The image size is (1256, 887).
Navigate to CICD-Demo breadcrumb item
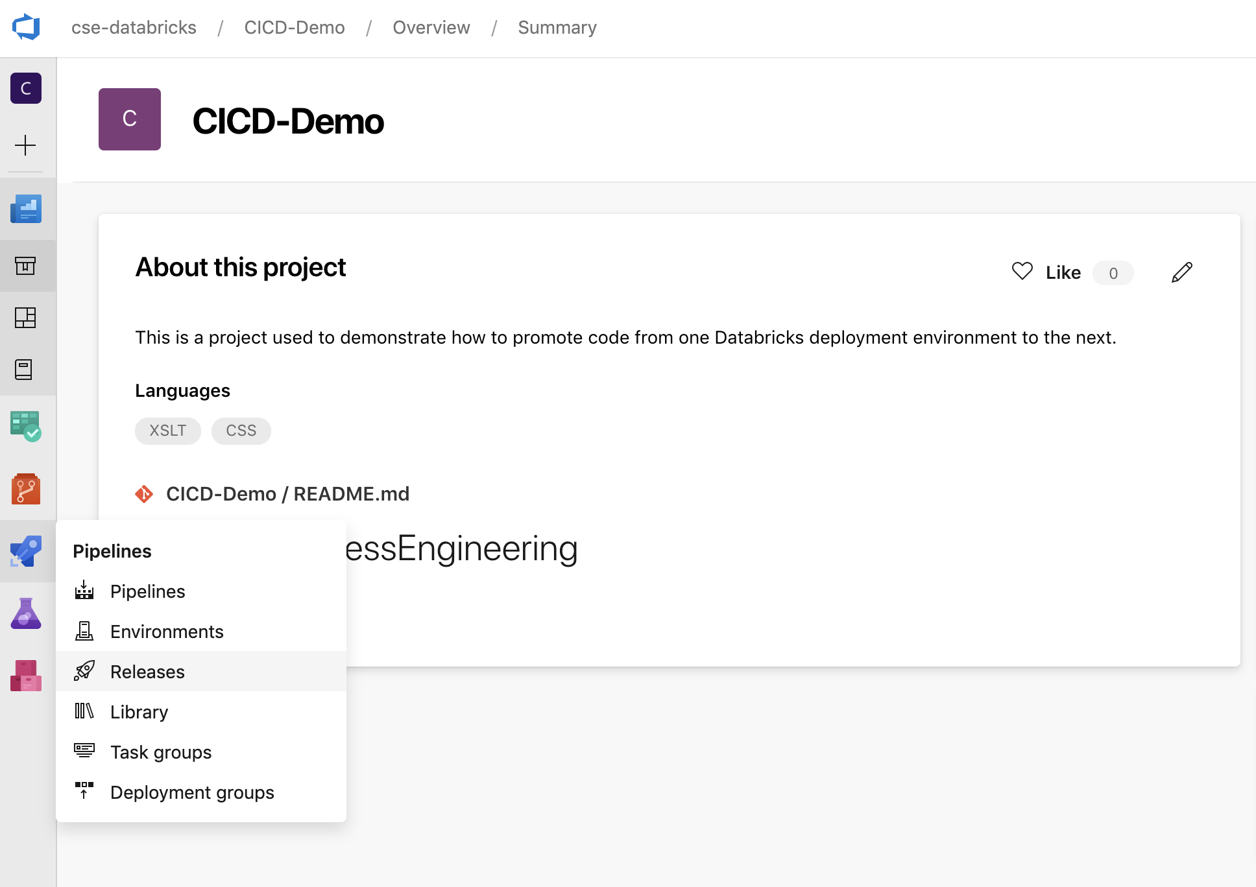click(x=294, y=27)
